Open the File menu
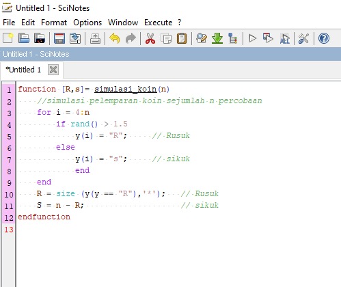Image resolution: width=341 pixels, height=287 pixels. [9, 23]
